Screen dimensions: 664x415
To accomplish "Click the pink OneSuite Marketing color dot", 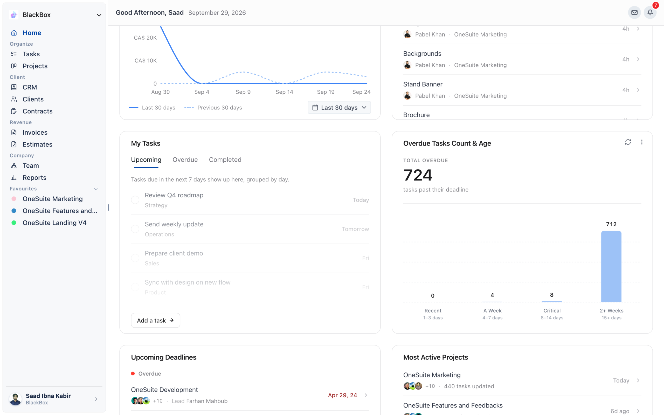I will coord(14,199).
